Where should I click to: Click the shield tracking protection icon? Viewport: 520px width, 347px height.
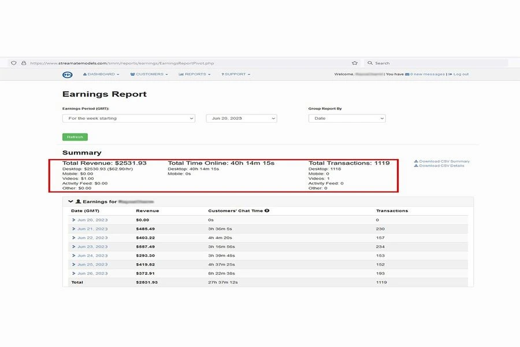point(13,63)
